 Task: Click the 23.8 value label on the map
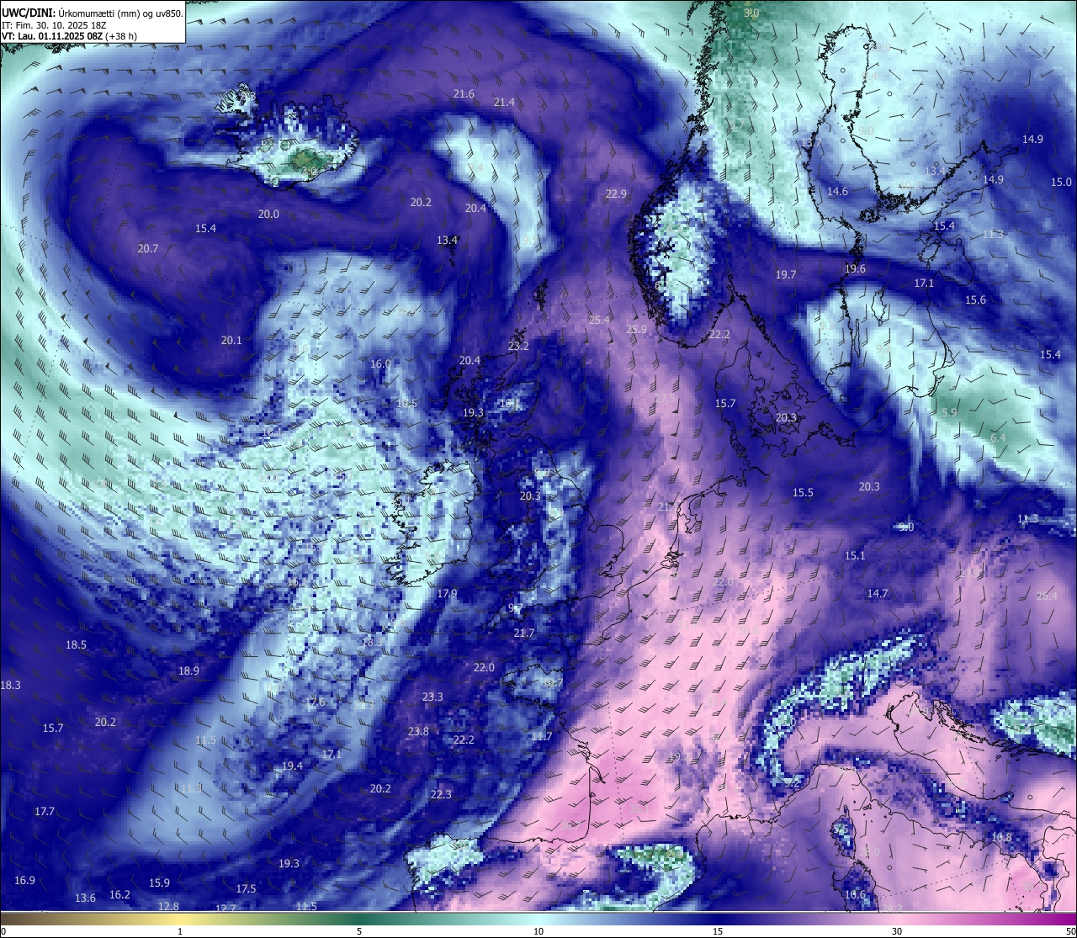[418, 732]
